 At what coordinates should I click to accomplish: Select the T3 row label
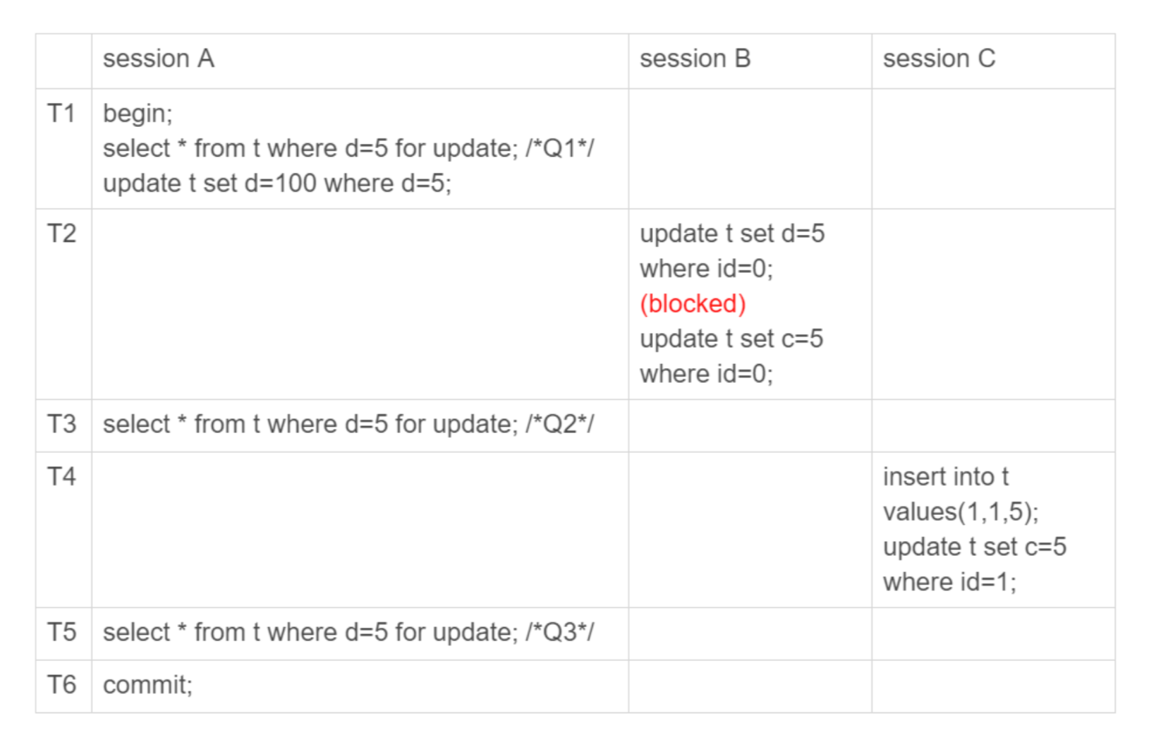(61, 424)
